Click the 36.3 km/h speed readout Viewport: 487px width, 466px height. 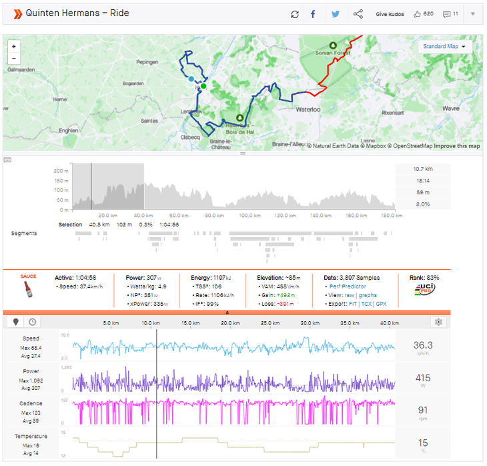pos(423,347)
